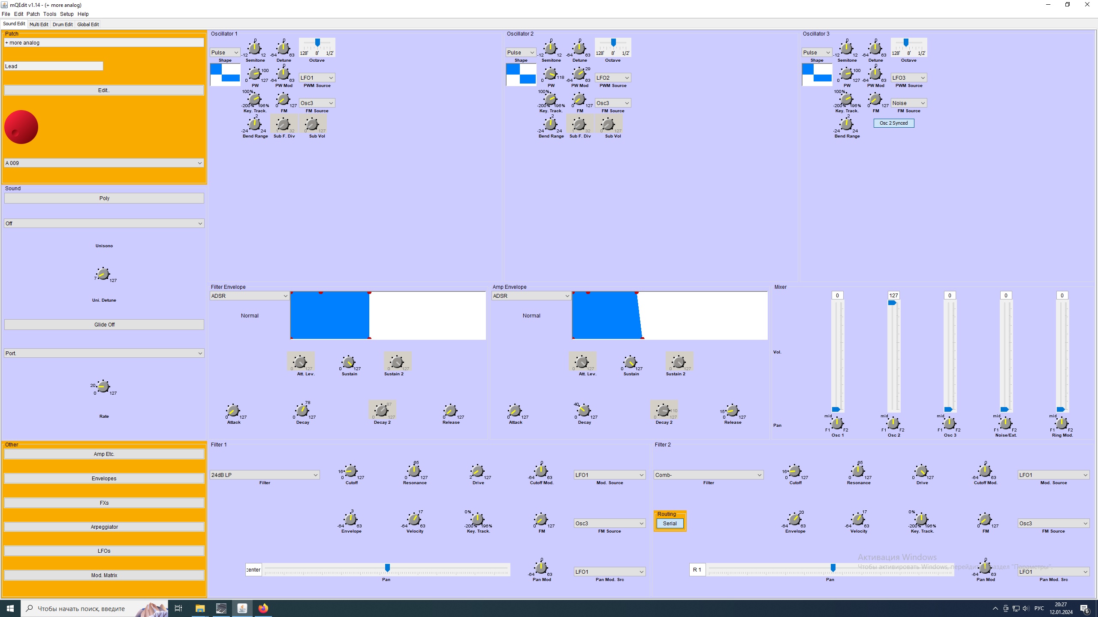
Task: Toggle the Glide Off button
Action: coord(104,325)
